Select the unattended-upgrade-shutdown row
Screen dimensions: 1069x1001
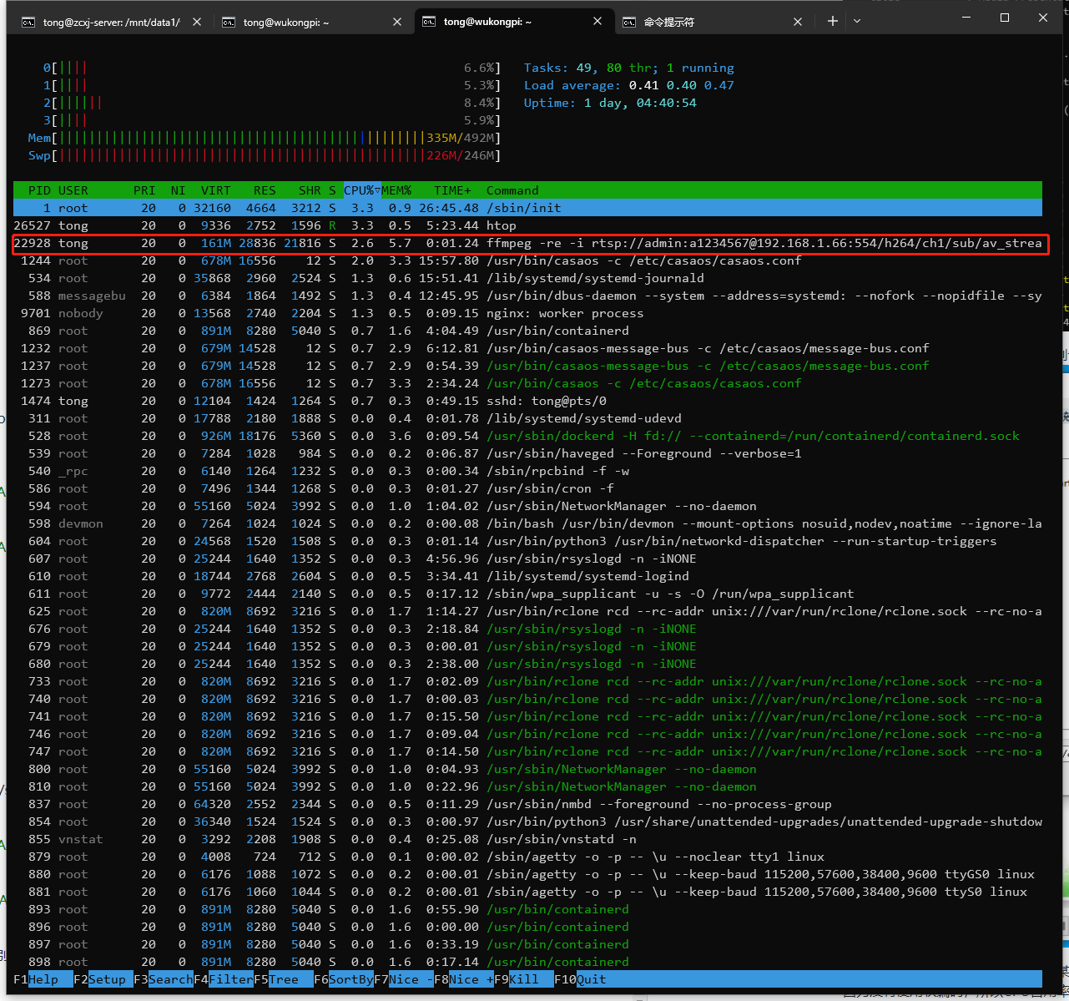(527, 822)
